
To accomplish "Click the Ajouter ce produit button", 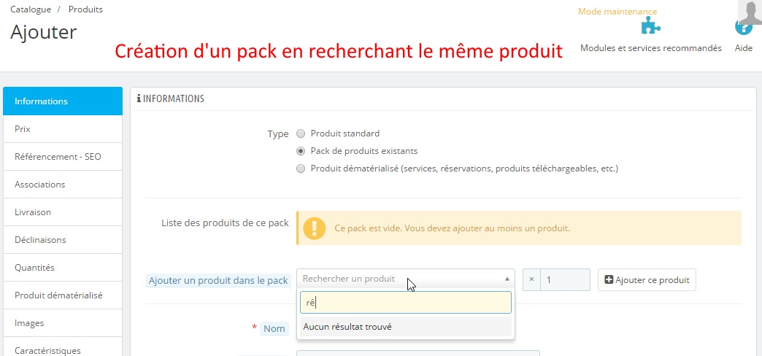I will tap(647, 279).
